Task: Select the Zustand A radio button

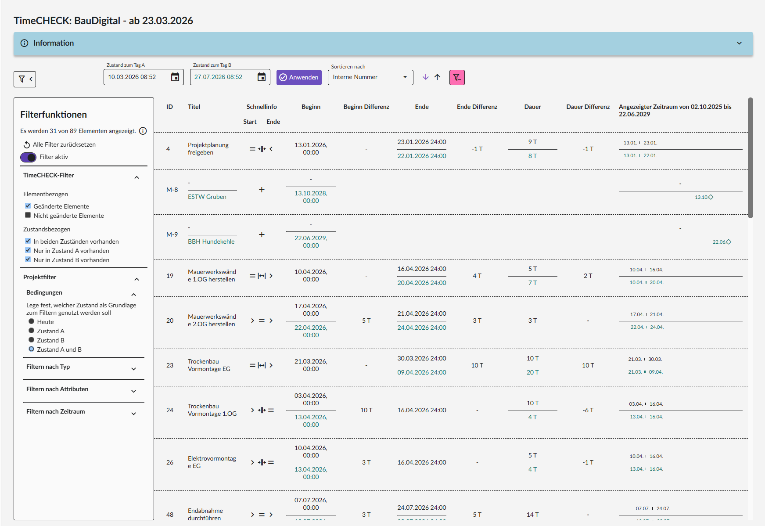Action: [x=31, y=331]
